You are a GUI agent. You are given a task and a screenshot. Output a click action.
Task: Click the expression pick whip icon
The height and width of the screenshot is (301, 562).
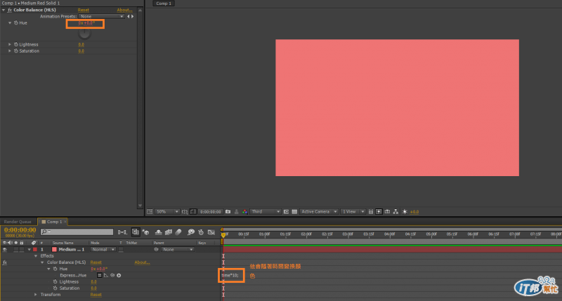coord(112,275)
